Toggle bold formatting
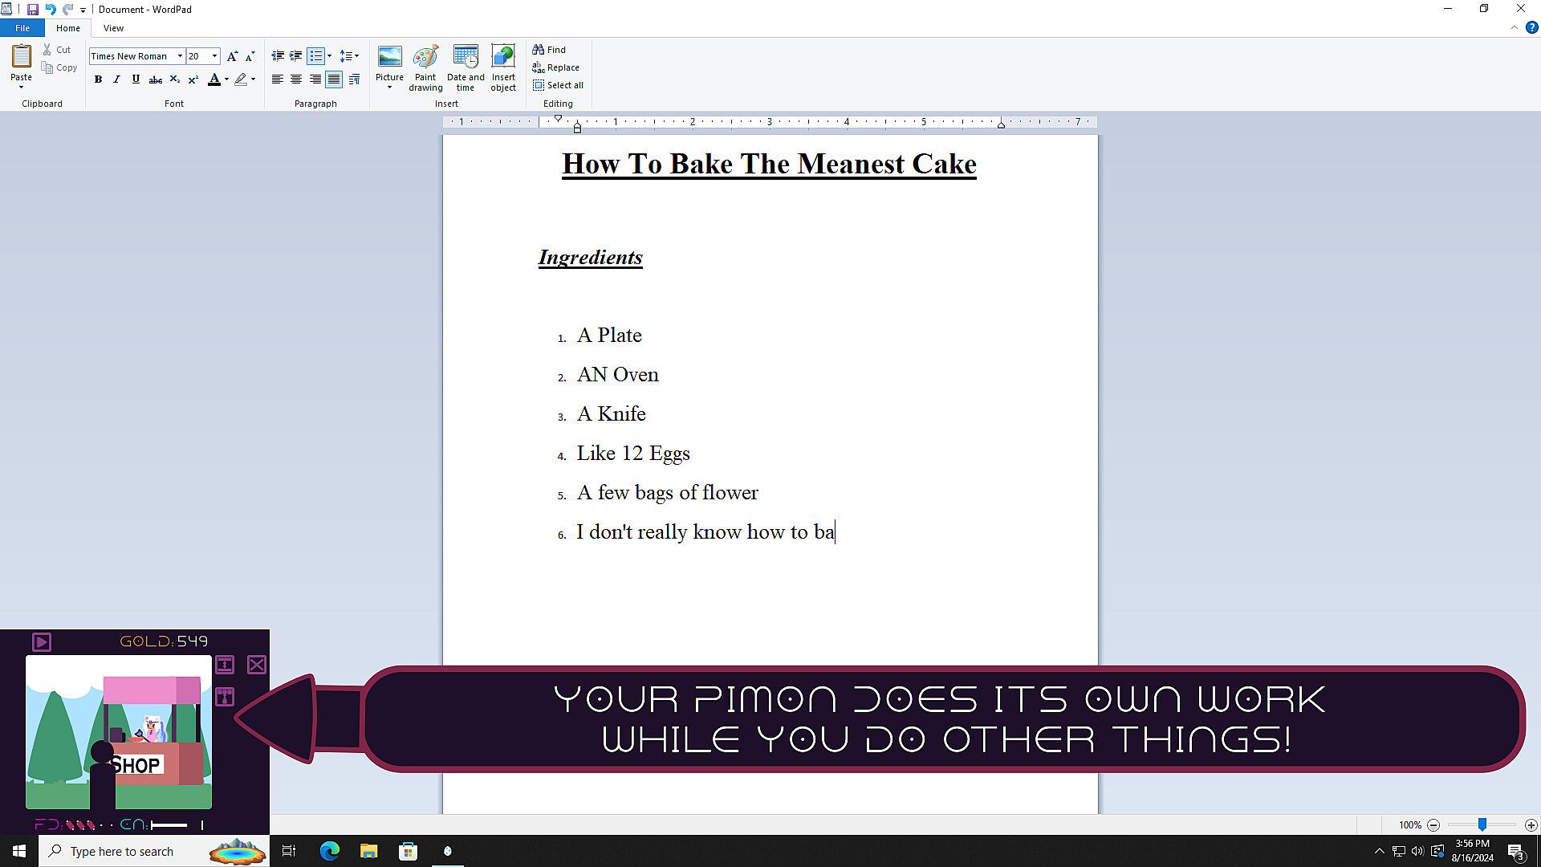 (98, 79)
